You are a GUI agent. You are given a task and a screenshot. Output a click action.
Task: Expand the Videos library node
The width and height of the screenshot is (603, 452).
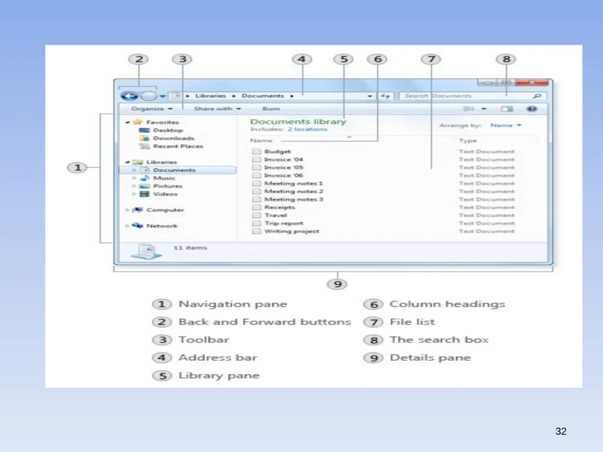tap(134, 194)
